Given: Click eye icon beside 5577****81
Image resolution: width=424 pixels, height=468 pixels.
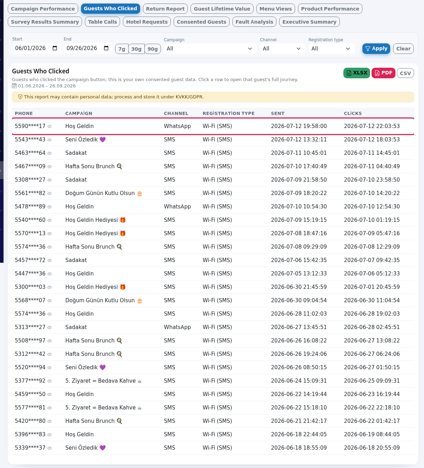Looking at the screenshot, I should pos(50,408).
